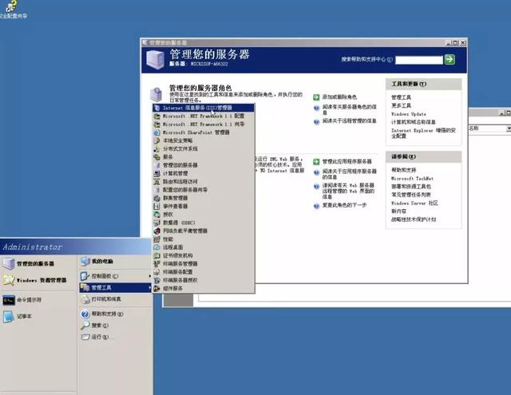511x395 pixels.
Task: Click 工具和更新(T) panel header
Action: [x=423, y=84]
